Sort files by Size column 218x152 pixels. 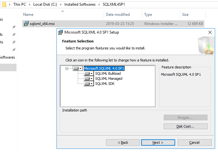[185, 15]
